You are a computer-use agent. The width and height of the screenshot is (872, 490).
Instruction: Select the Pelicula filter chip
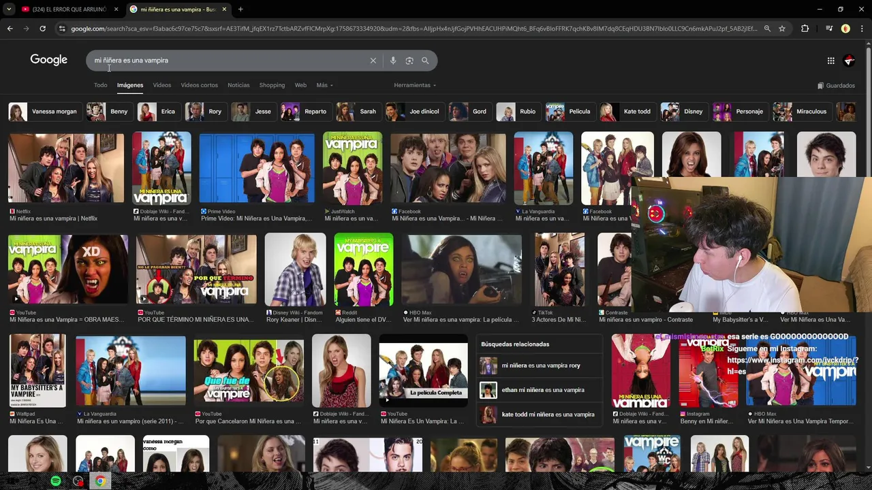tap(570, 112)
